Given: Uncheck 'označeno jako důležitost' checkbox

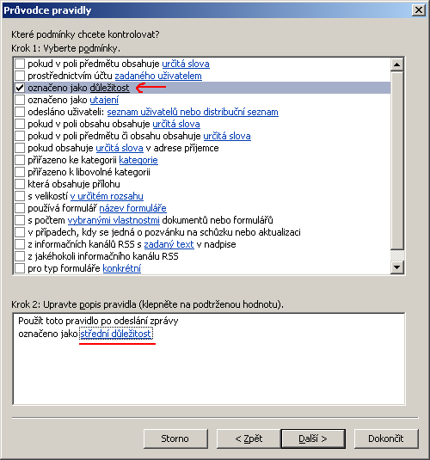Looking at the screenshot, I should pyautogui.click(x=20, y=88).
